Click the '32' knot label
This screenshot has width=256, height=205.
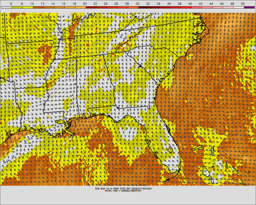tap(148, 4)
